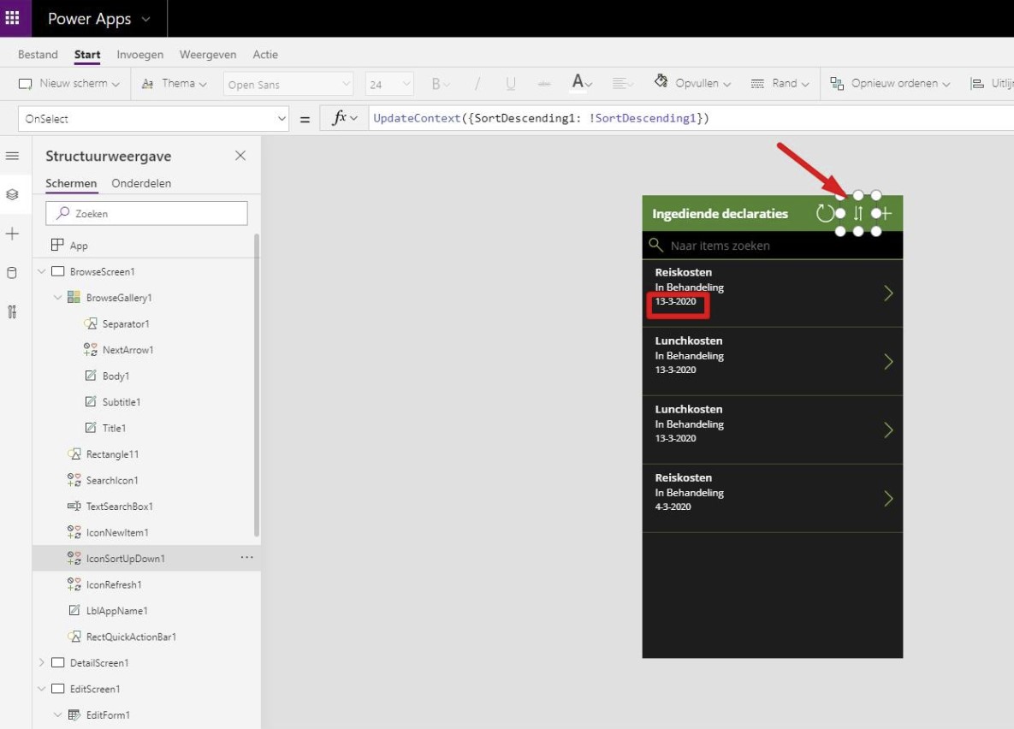Click the fx icon in the formula bar

[341, 117]
